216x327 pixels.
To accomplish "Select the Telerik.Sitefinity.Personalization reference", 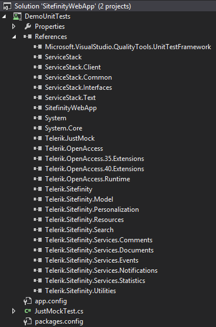I will tap(92, 210).
